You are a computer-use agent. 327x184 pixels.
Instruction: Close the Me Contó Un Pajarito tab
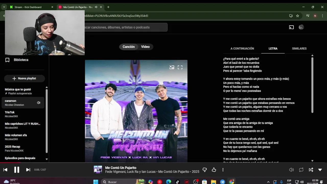[x=101, y=7]
